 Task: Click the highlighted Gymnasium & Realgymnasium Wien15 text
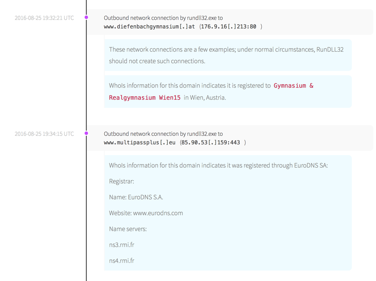click(x=293, y=86)
